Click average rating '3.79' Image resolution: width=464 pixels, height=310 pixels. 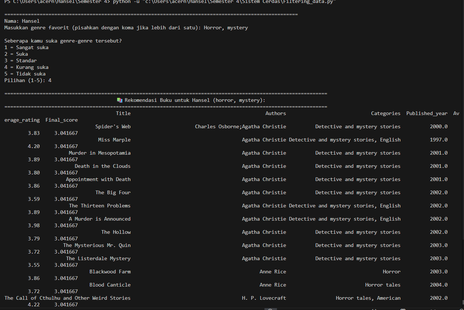34,239
